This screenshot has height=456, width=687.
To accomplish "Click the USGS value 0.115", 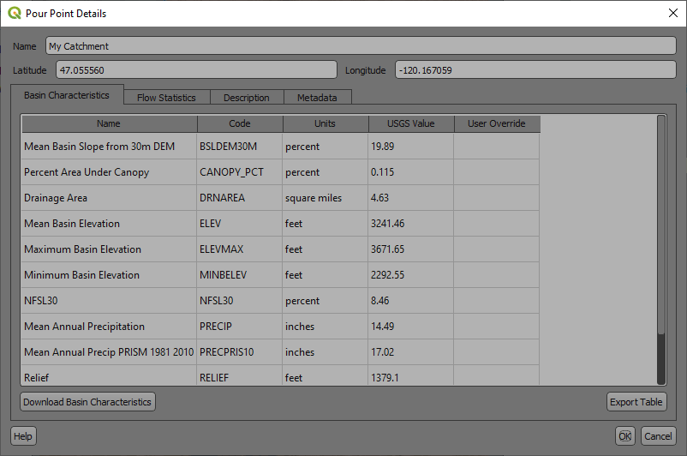I will point(410,172).
